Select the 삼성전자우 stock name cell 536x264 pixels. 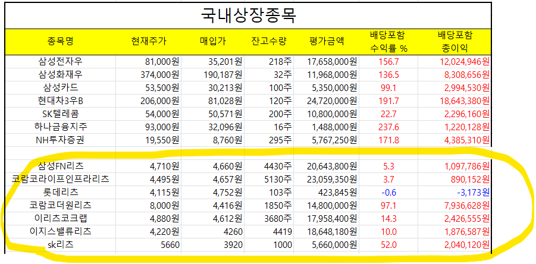[x=61, y=61]
